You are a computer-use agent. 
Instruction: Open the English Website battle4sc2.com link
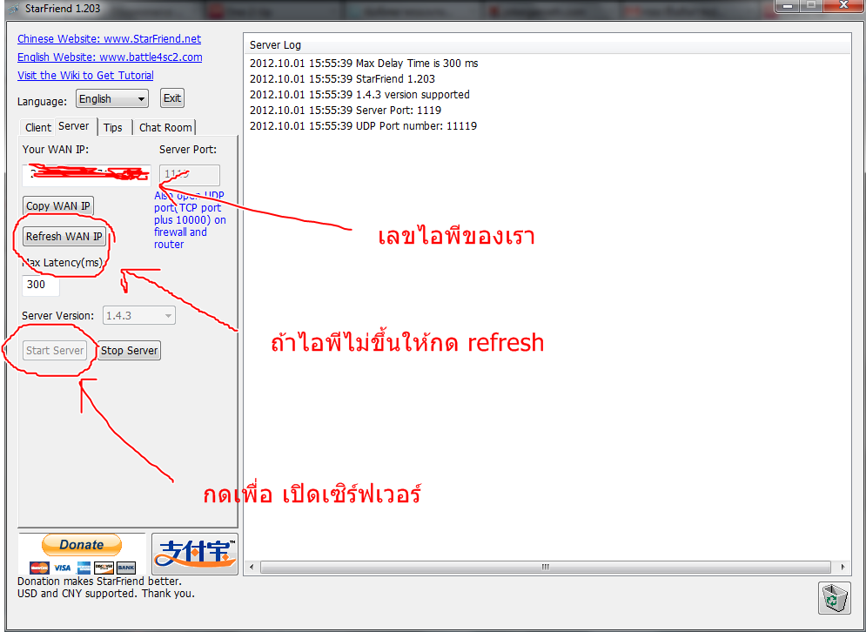pyautogui.click(x=110, y=57)
